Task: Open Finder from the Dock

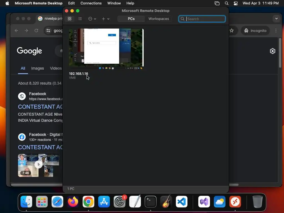Action: [26, 202]
